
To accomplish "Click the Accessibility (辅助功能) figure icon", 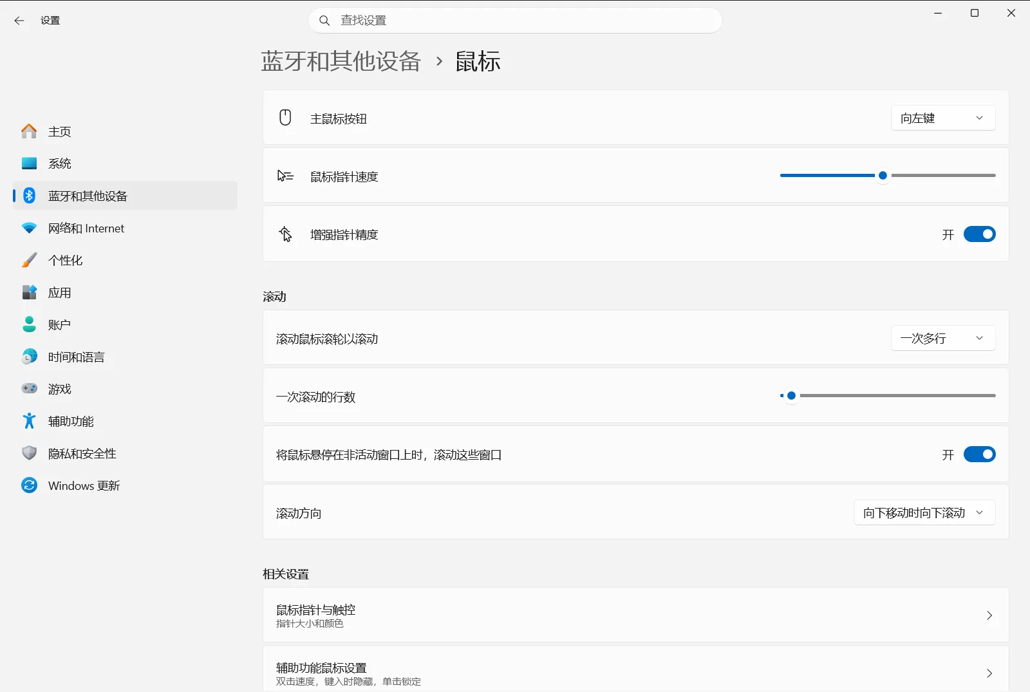I will [x=29, y=421].
